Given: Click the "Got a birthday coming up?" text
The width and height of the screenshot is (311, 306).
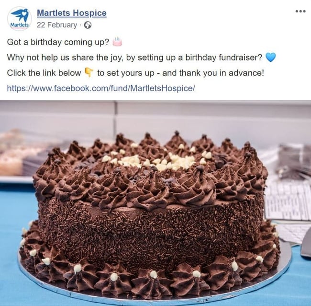Looking at the screenshot, I should pos(58,42).
